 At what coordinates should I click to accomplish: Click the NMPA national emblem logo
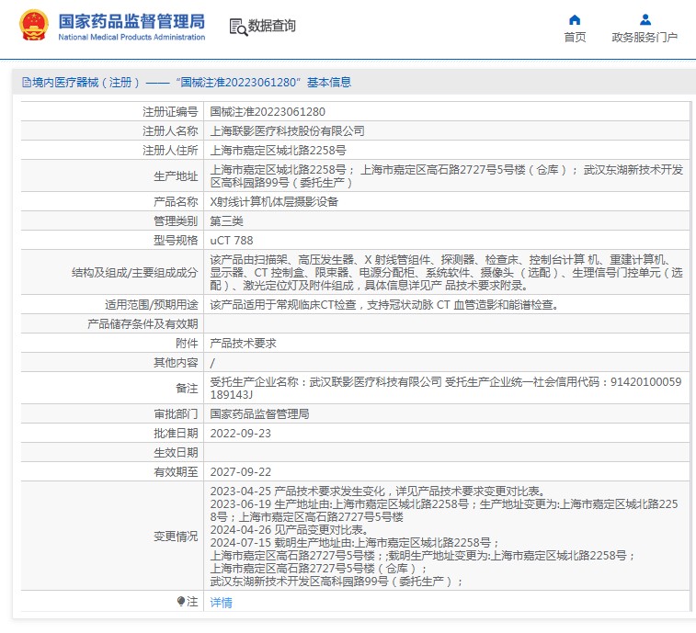(34, 26)
